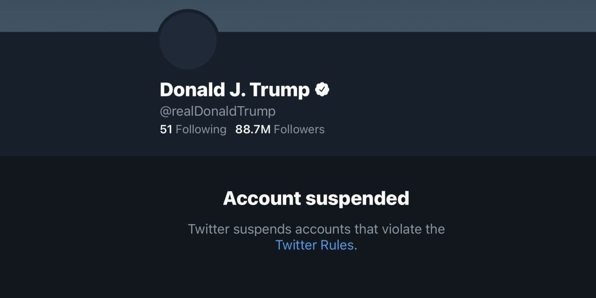Click the profile header banner
The width and height of the screenshot is (596, 298).
click(x=397, y=15)
